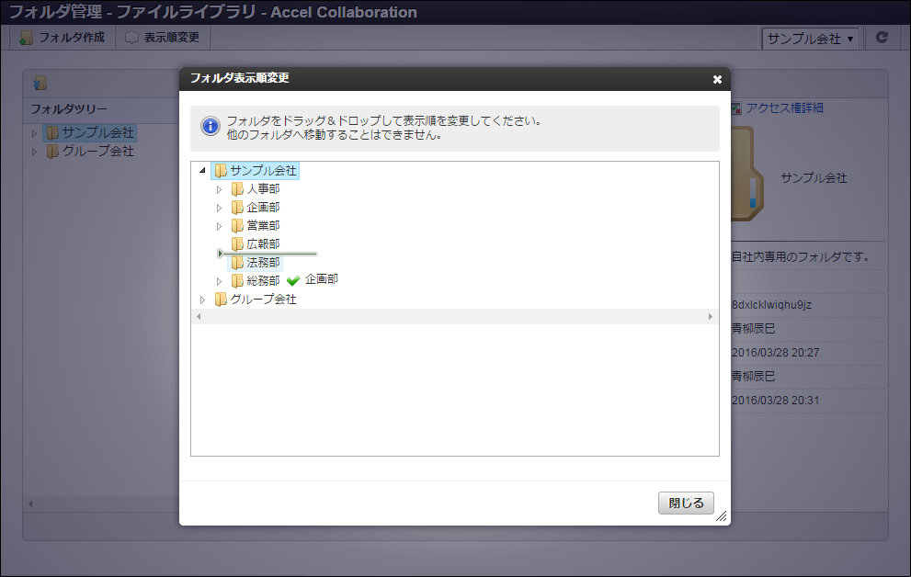Image resolution: width=911 pixels, height=577 pixels.
Task: Click the フォルダ作成 toolbar button
Action: (63, 38)
